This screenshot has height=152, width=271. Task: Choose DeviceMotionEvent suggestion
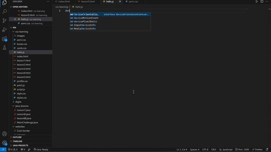pyautogui.click(x=110, y=18)
